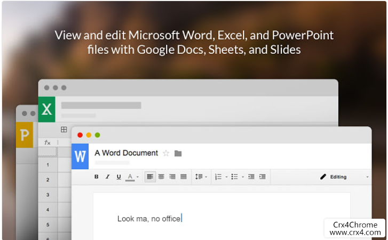Toggle Underline formatting in the toolbar
The image size is (388, 240).
tap(119, 177)
